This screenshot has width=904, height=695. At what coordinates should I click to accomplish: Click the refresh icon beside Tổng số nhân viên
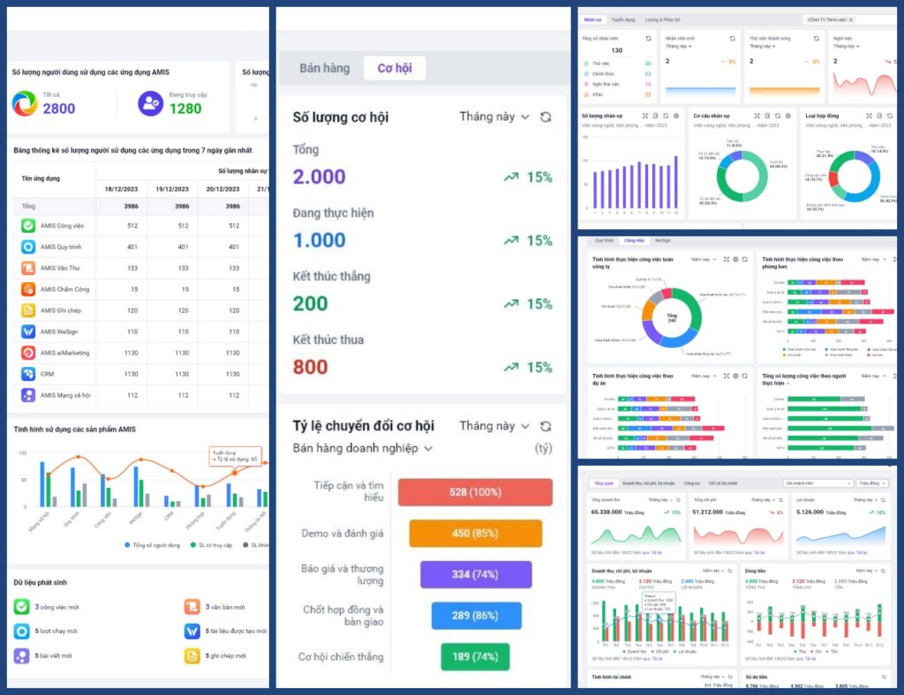click(649, 39)
